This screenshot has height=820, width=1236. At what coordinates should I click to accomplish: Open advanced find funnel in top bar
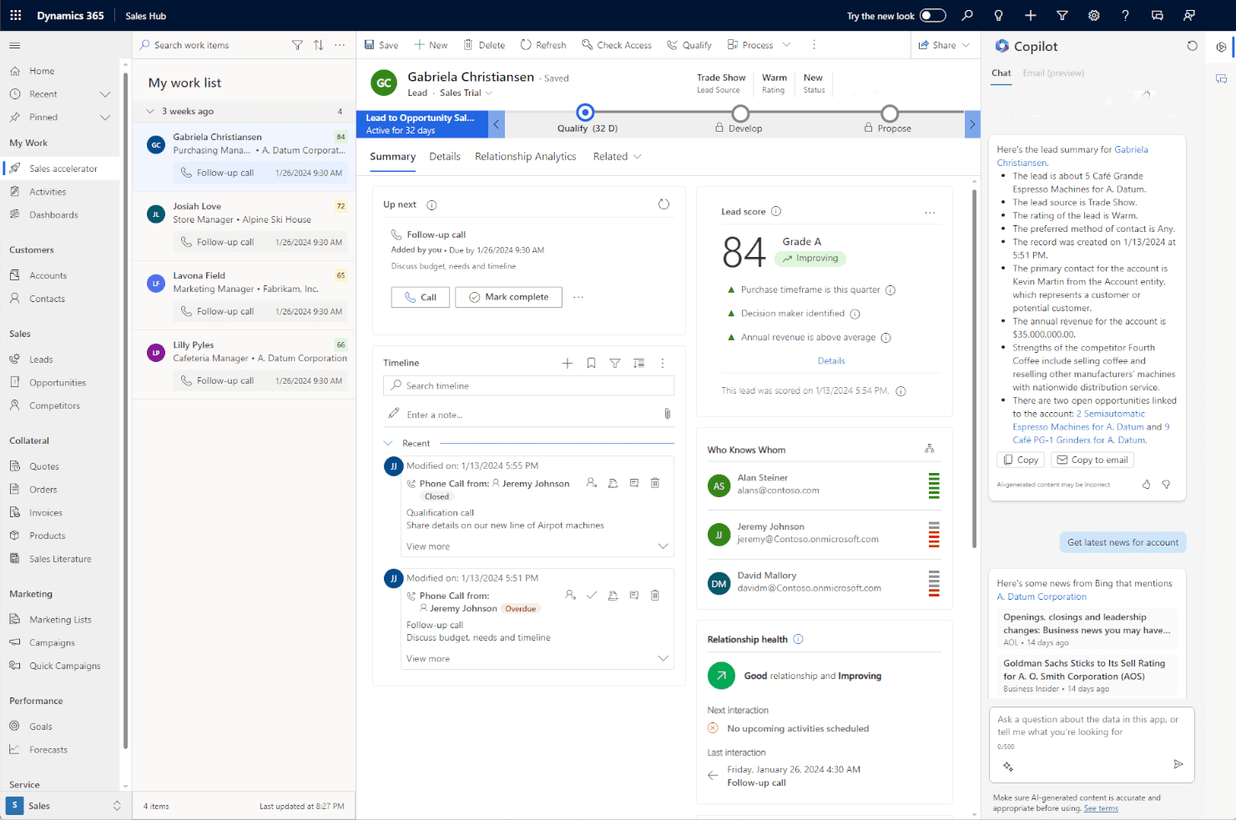1062,15
